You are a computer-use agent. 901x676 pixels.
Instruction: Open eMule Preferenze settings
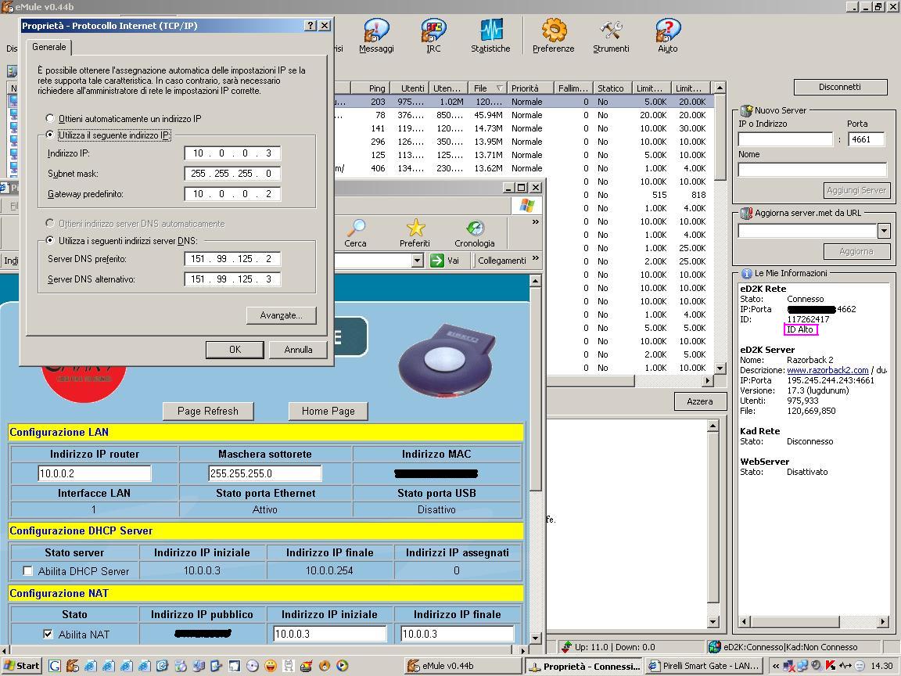(554, 36)
